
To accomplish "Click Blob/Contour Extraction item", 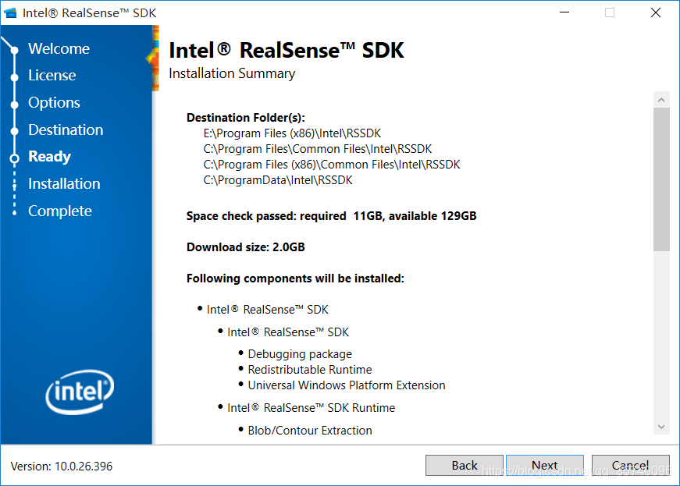I will tap(310, 431).
